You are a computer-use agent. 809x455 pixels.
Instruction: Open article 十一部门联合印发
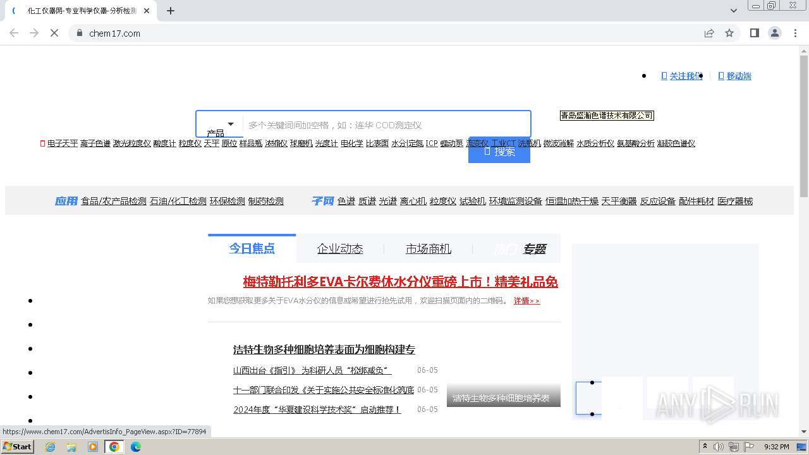[324, 390]
